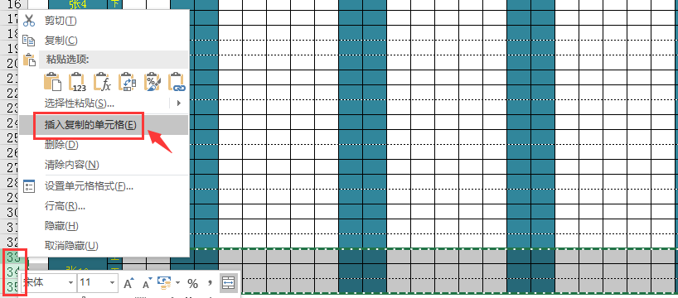Click the Paste Formatting (% brush) icon
The image size is (678, 298).
153,81
